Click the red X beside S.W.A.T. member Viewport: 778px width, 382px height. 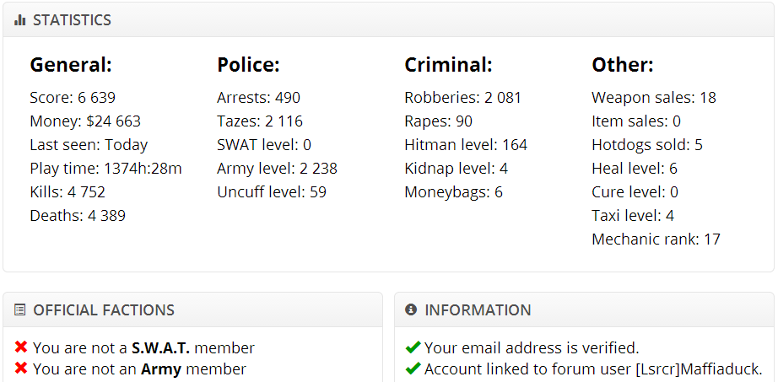(21, 347)
